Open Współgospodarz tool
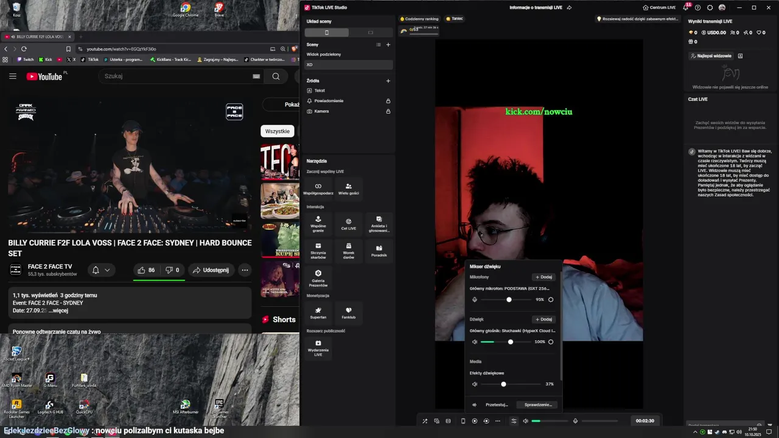The image size is (779, 438). (318, 189)
